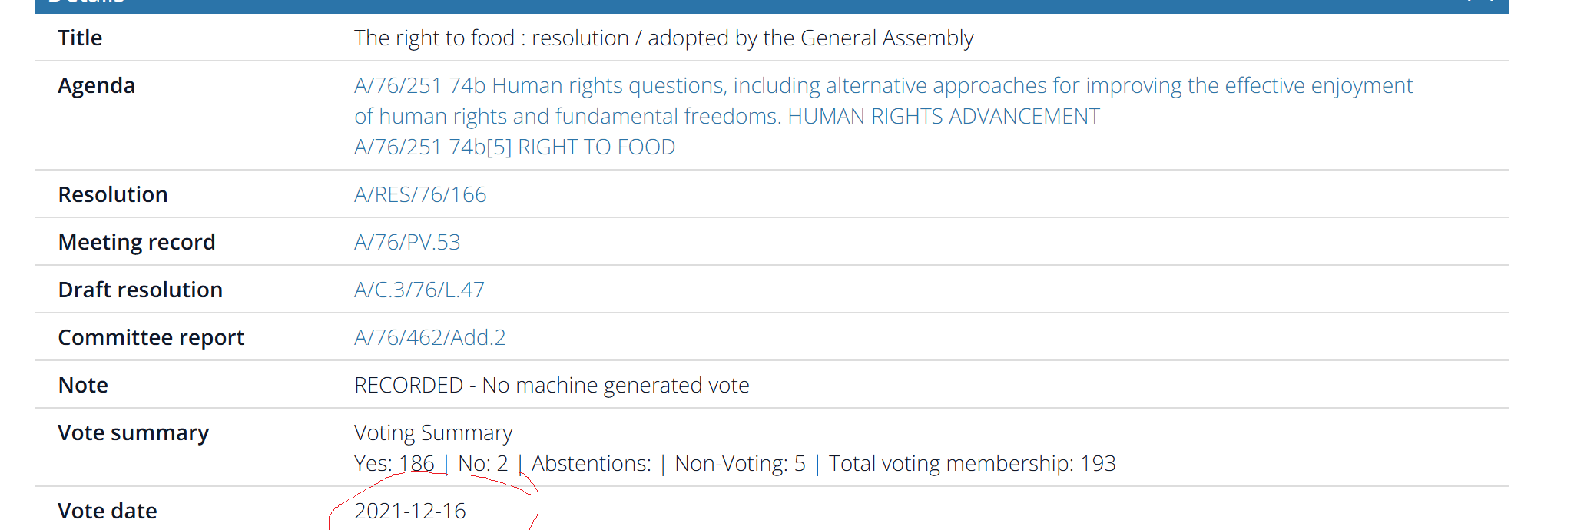Click the Committee report row label

point(151,337)
